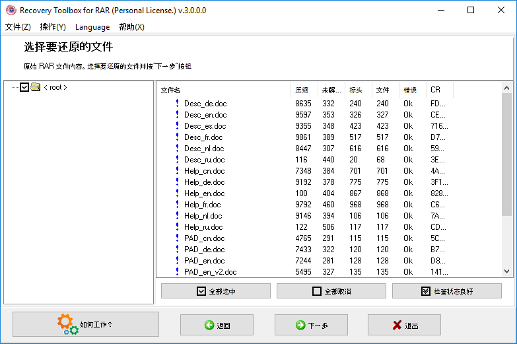Sort by the 未解... column header
This screenshot has width=517, height=344.
tap(331, 90)
